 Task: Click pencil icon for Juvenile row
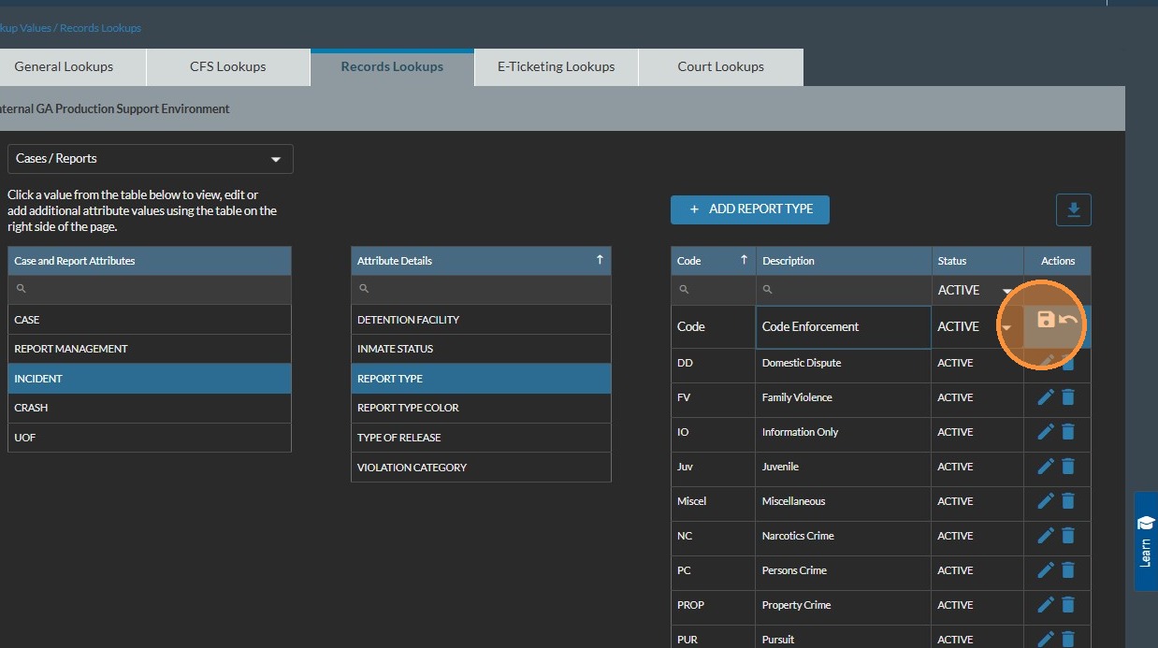point(1046,467)
